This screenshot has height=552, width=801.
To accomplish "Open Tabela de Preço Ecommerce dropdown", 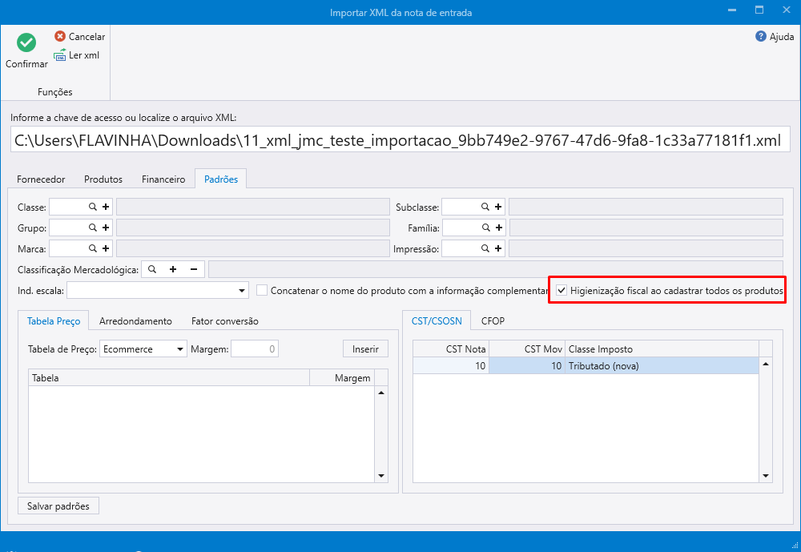I will [x=179, y=349].
